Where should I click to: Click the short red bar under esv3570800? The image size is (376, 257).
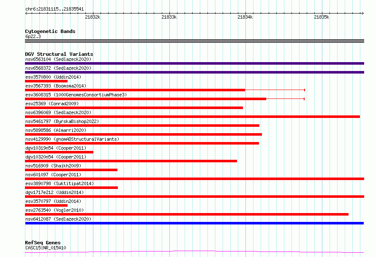tap(46, 81)
